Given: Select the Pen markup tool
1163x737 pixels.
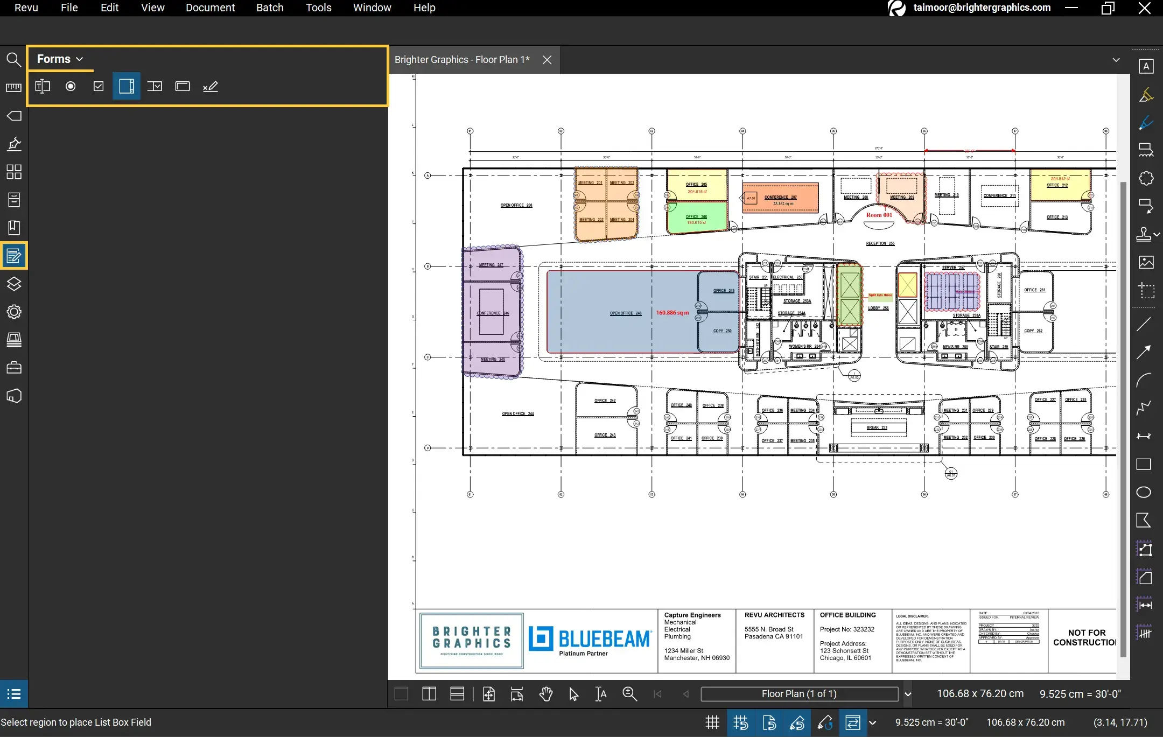Looking at the screenshot, I should (1146, 123).
